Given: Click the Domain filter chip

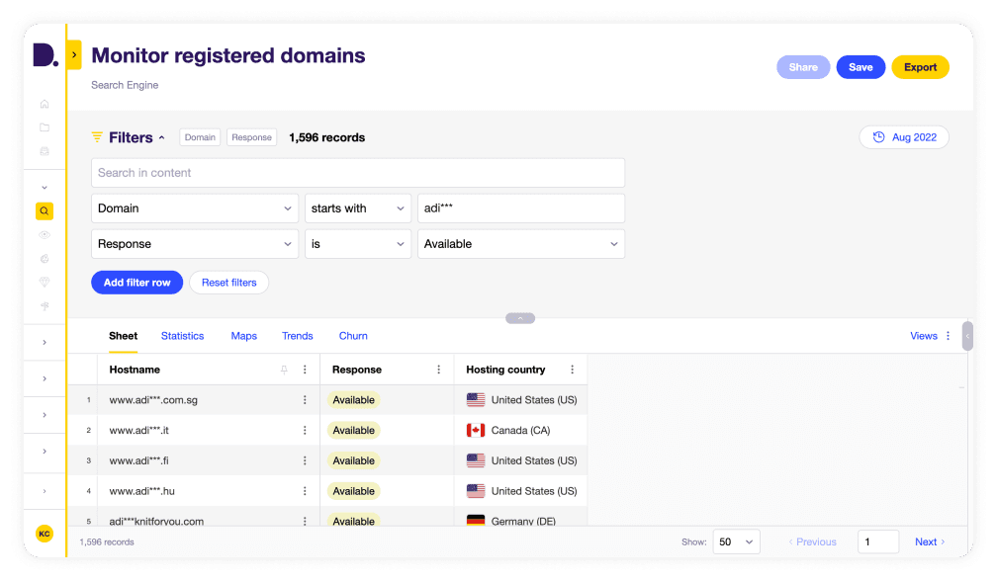Looking at the screenshot, I should [x=200, y=137].
